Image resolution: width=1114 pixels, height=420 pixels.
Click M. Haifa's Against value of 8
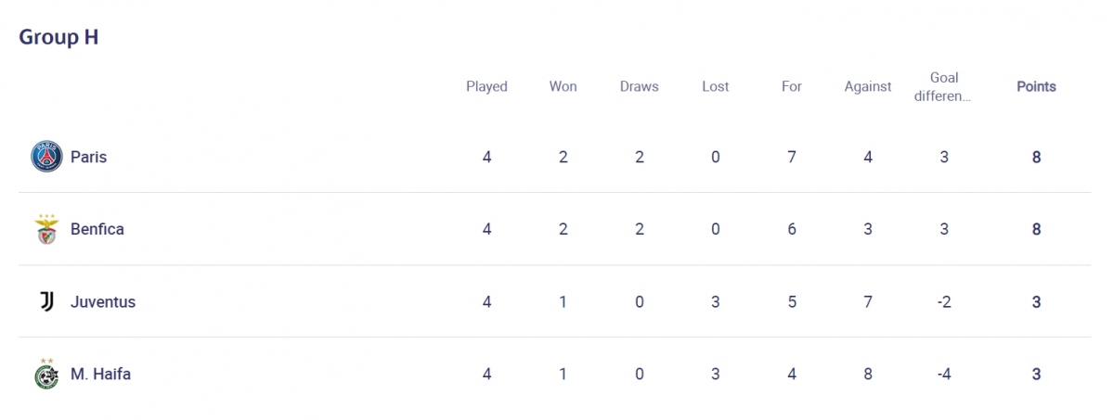867,374
